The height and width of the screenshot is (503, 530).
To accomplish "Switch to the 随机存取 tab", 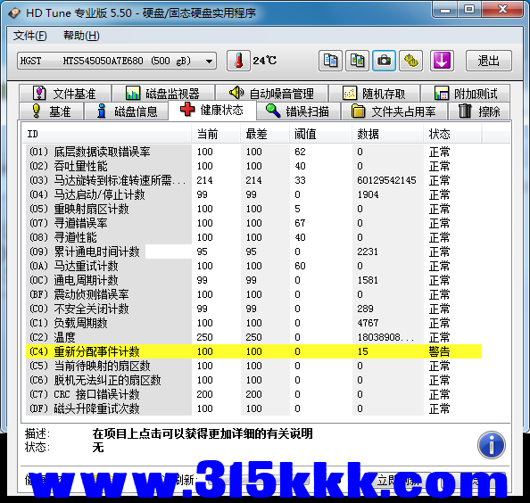I will pyautogui.click(x=374, y=94).
